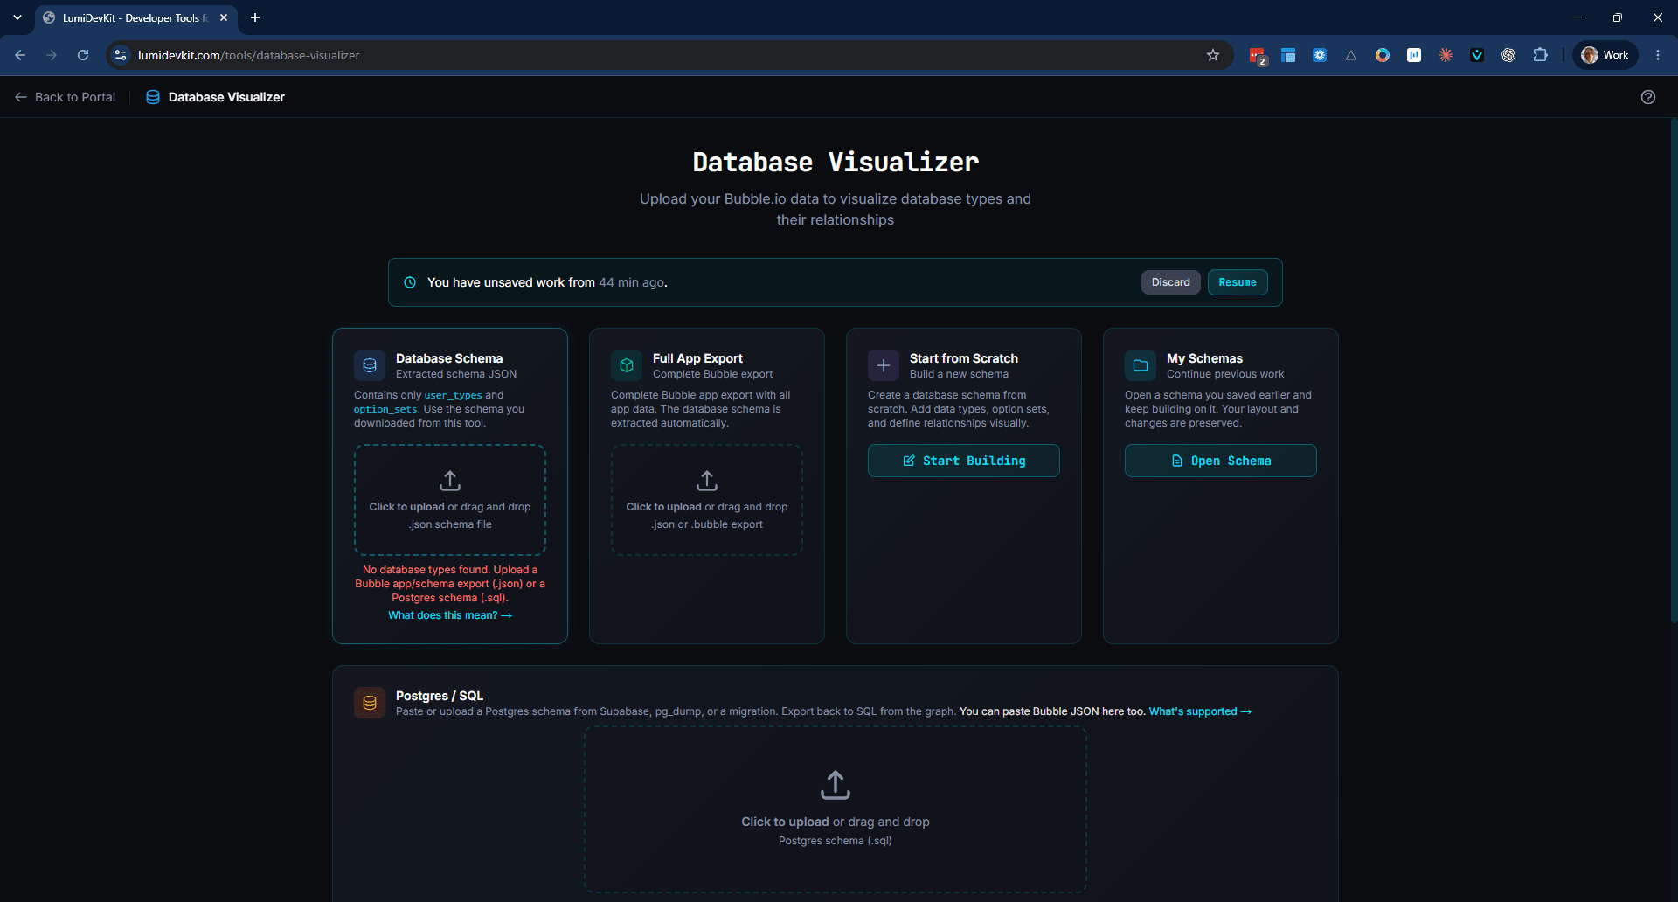1678x902 pixels.
Task: Open a new browser tab
Action: point(255,17)
